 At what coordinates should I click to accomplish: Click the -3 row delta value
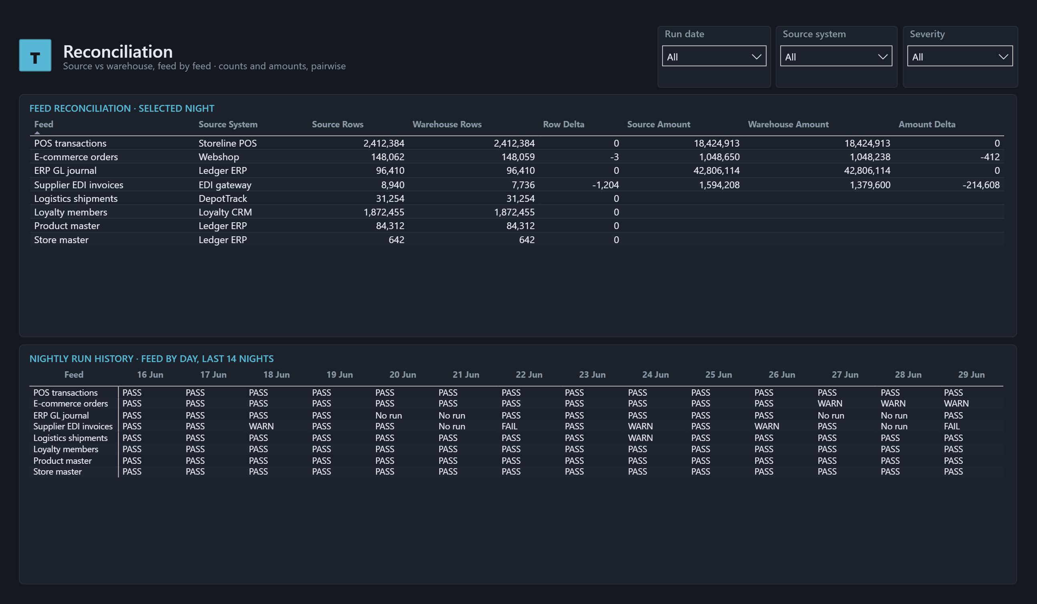[614, 157]
